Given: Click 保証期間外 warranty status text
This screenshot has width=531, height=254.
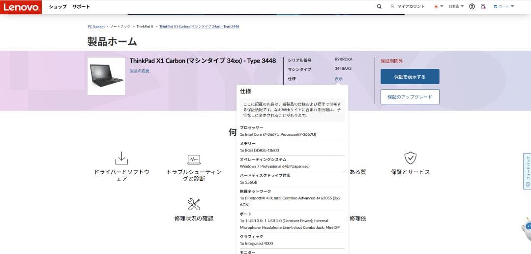Looking at the screenshot, I should tap(392, 61).
